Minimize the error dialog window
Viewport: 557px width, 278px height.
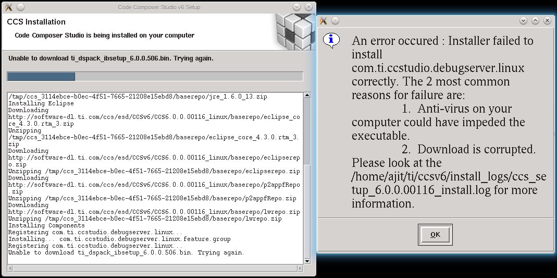(x=523, y=21)
